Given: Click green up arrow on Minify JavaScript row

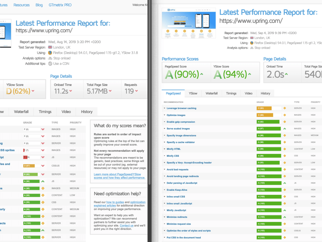Looking at the screenshot, I should click(x=285, y=210).
